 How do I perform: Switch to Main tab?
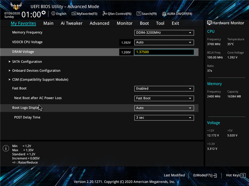click(x=48, y=23)
